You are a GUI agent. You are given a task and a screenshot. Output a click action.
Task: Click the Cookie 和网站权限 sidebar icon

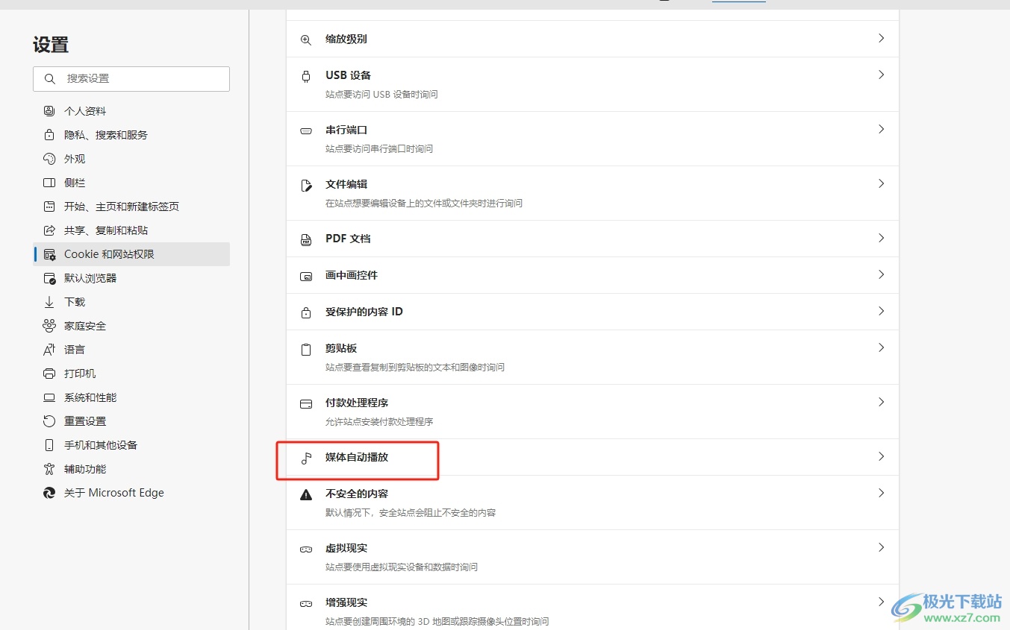pos(49,254)
